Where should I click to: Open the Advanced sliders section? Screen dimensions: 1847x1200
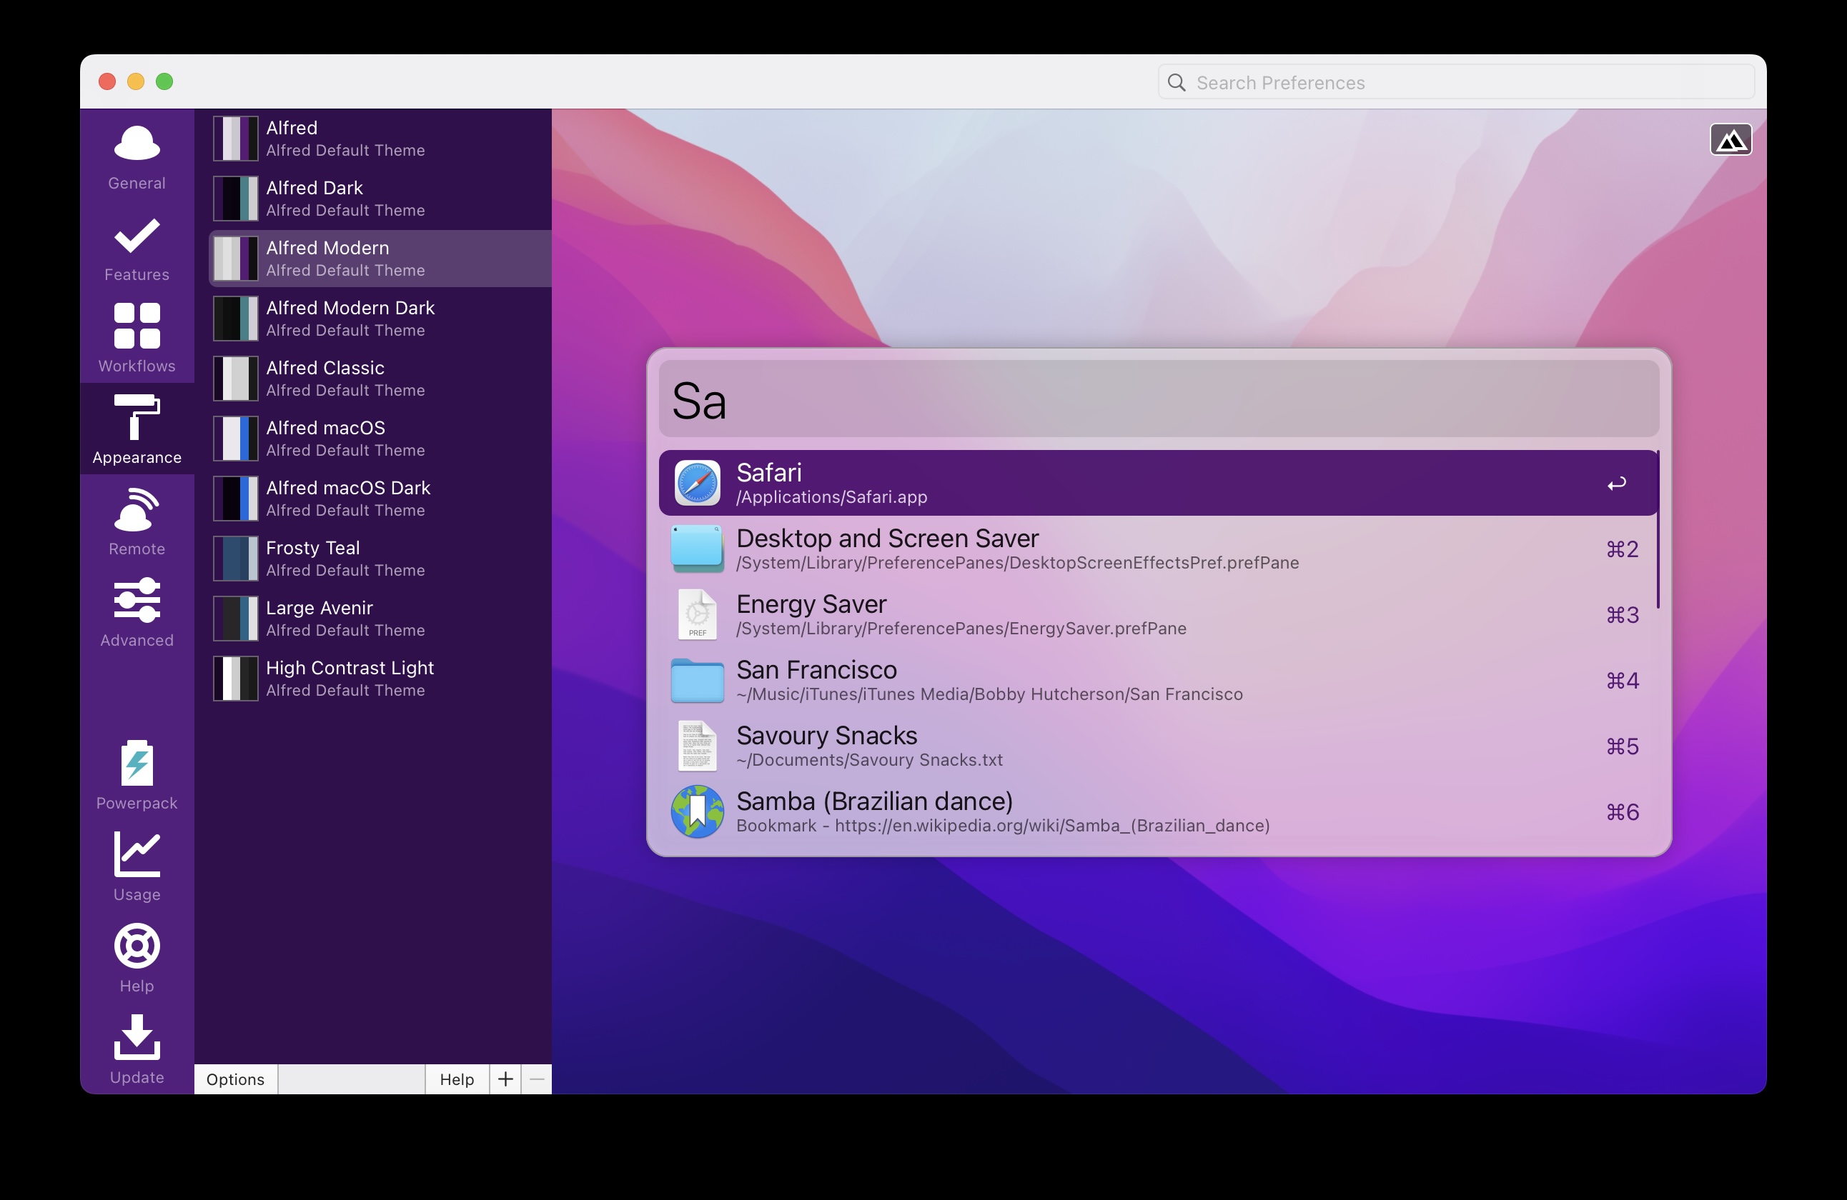tap(137, 613)
